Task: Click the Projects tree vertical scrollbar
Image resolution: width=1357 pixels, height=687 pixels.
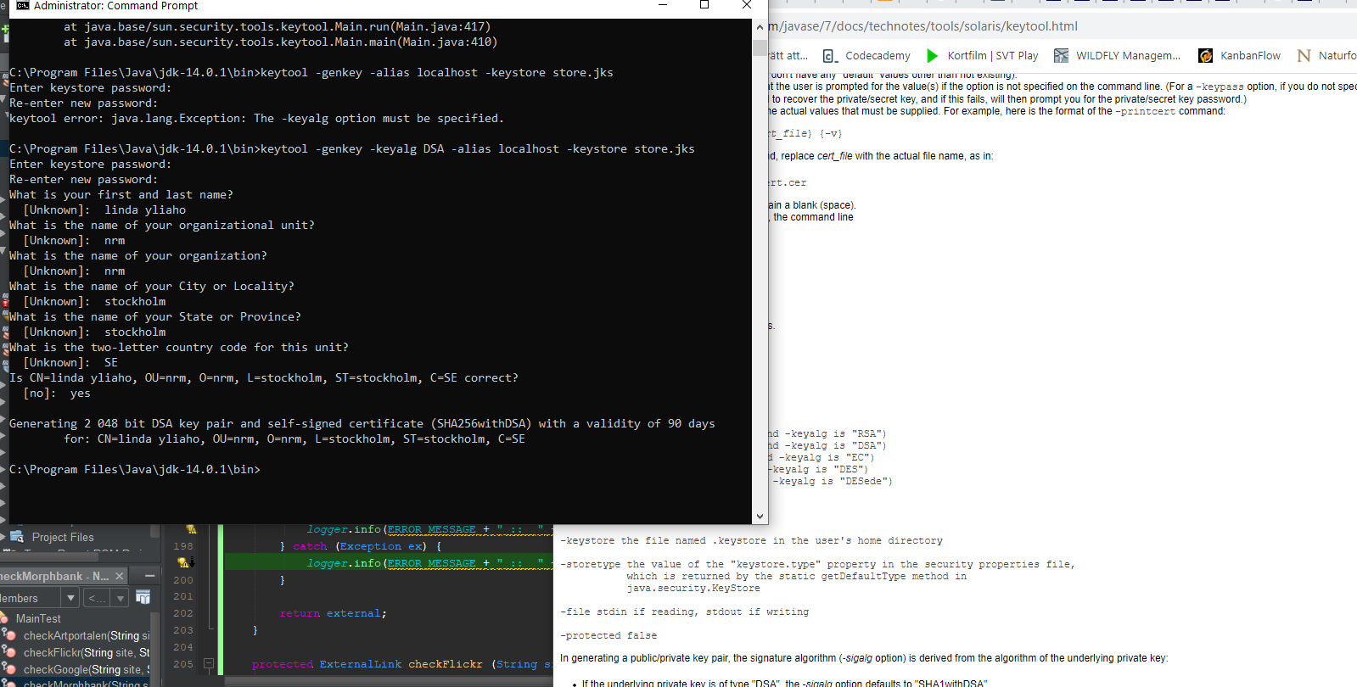Action: [x=154, y=530]
